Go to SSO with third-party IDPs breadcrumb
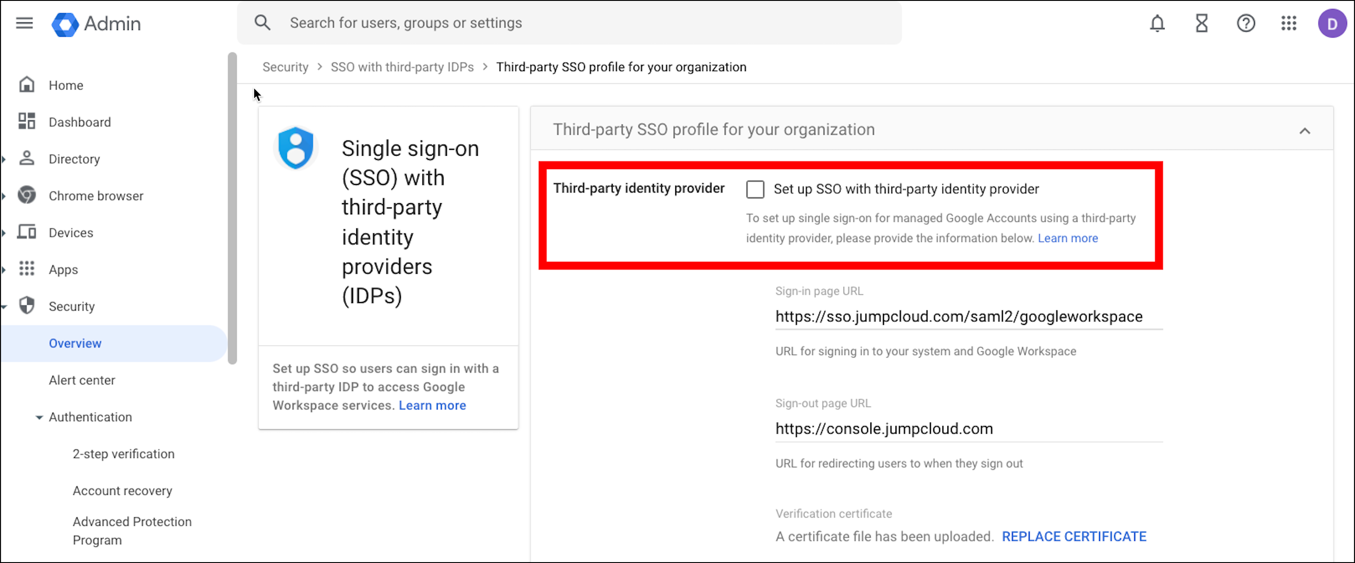 (x=402, y=67)
